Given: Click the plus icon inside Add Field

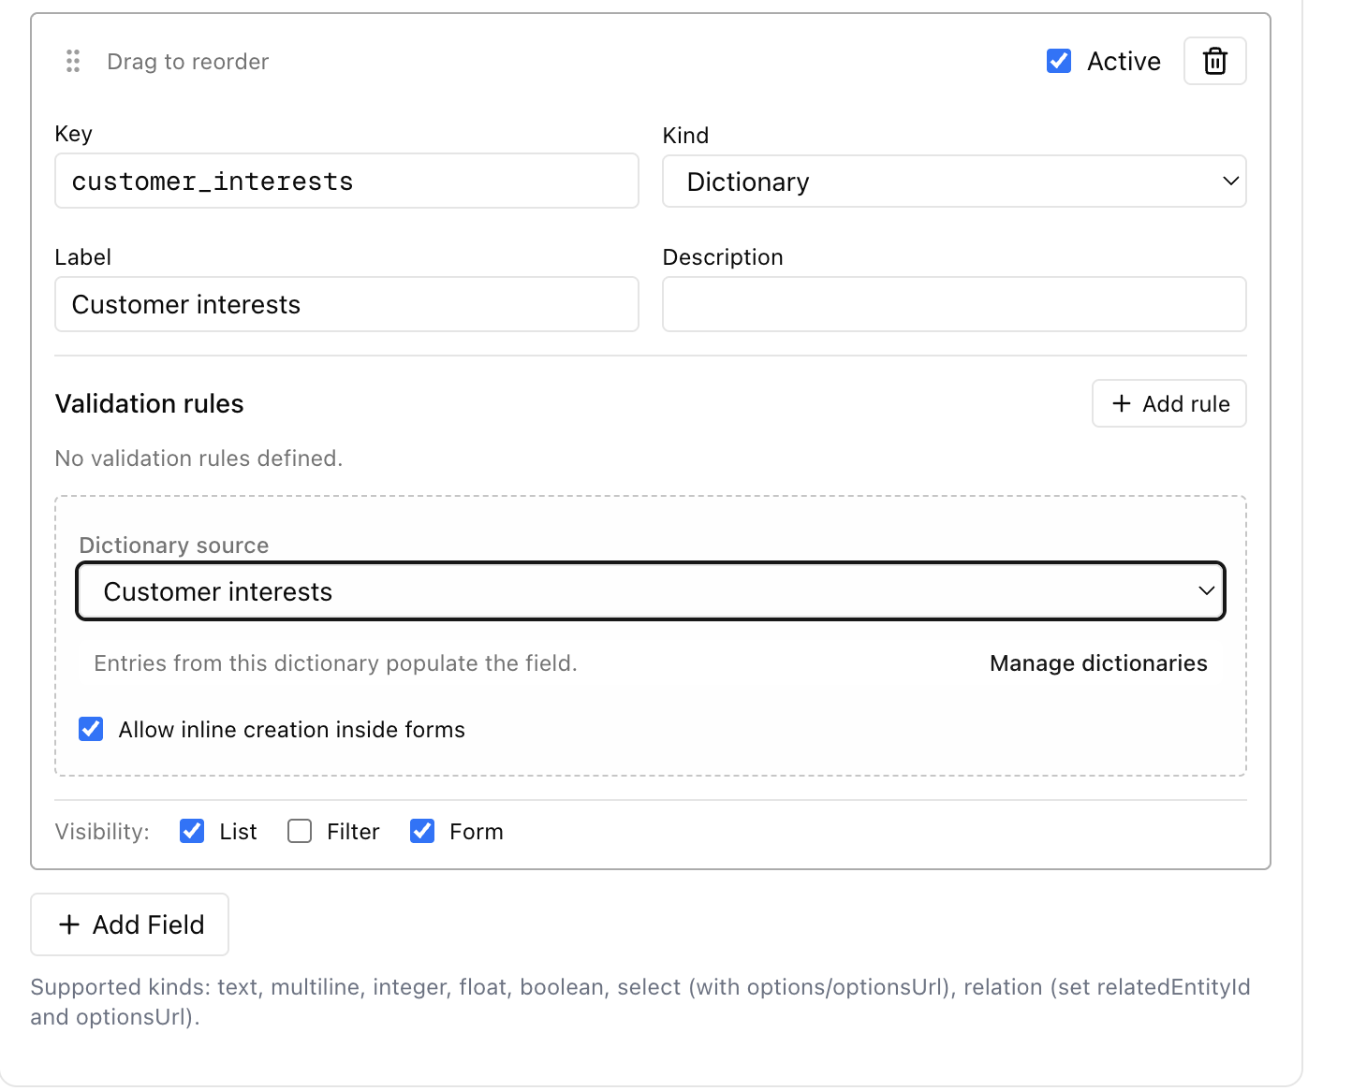Looking at the screenshot, I should [69, 924].
